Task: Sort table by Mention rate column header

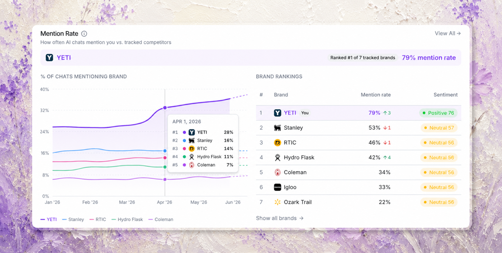Action: 376,95
